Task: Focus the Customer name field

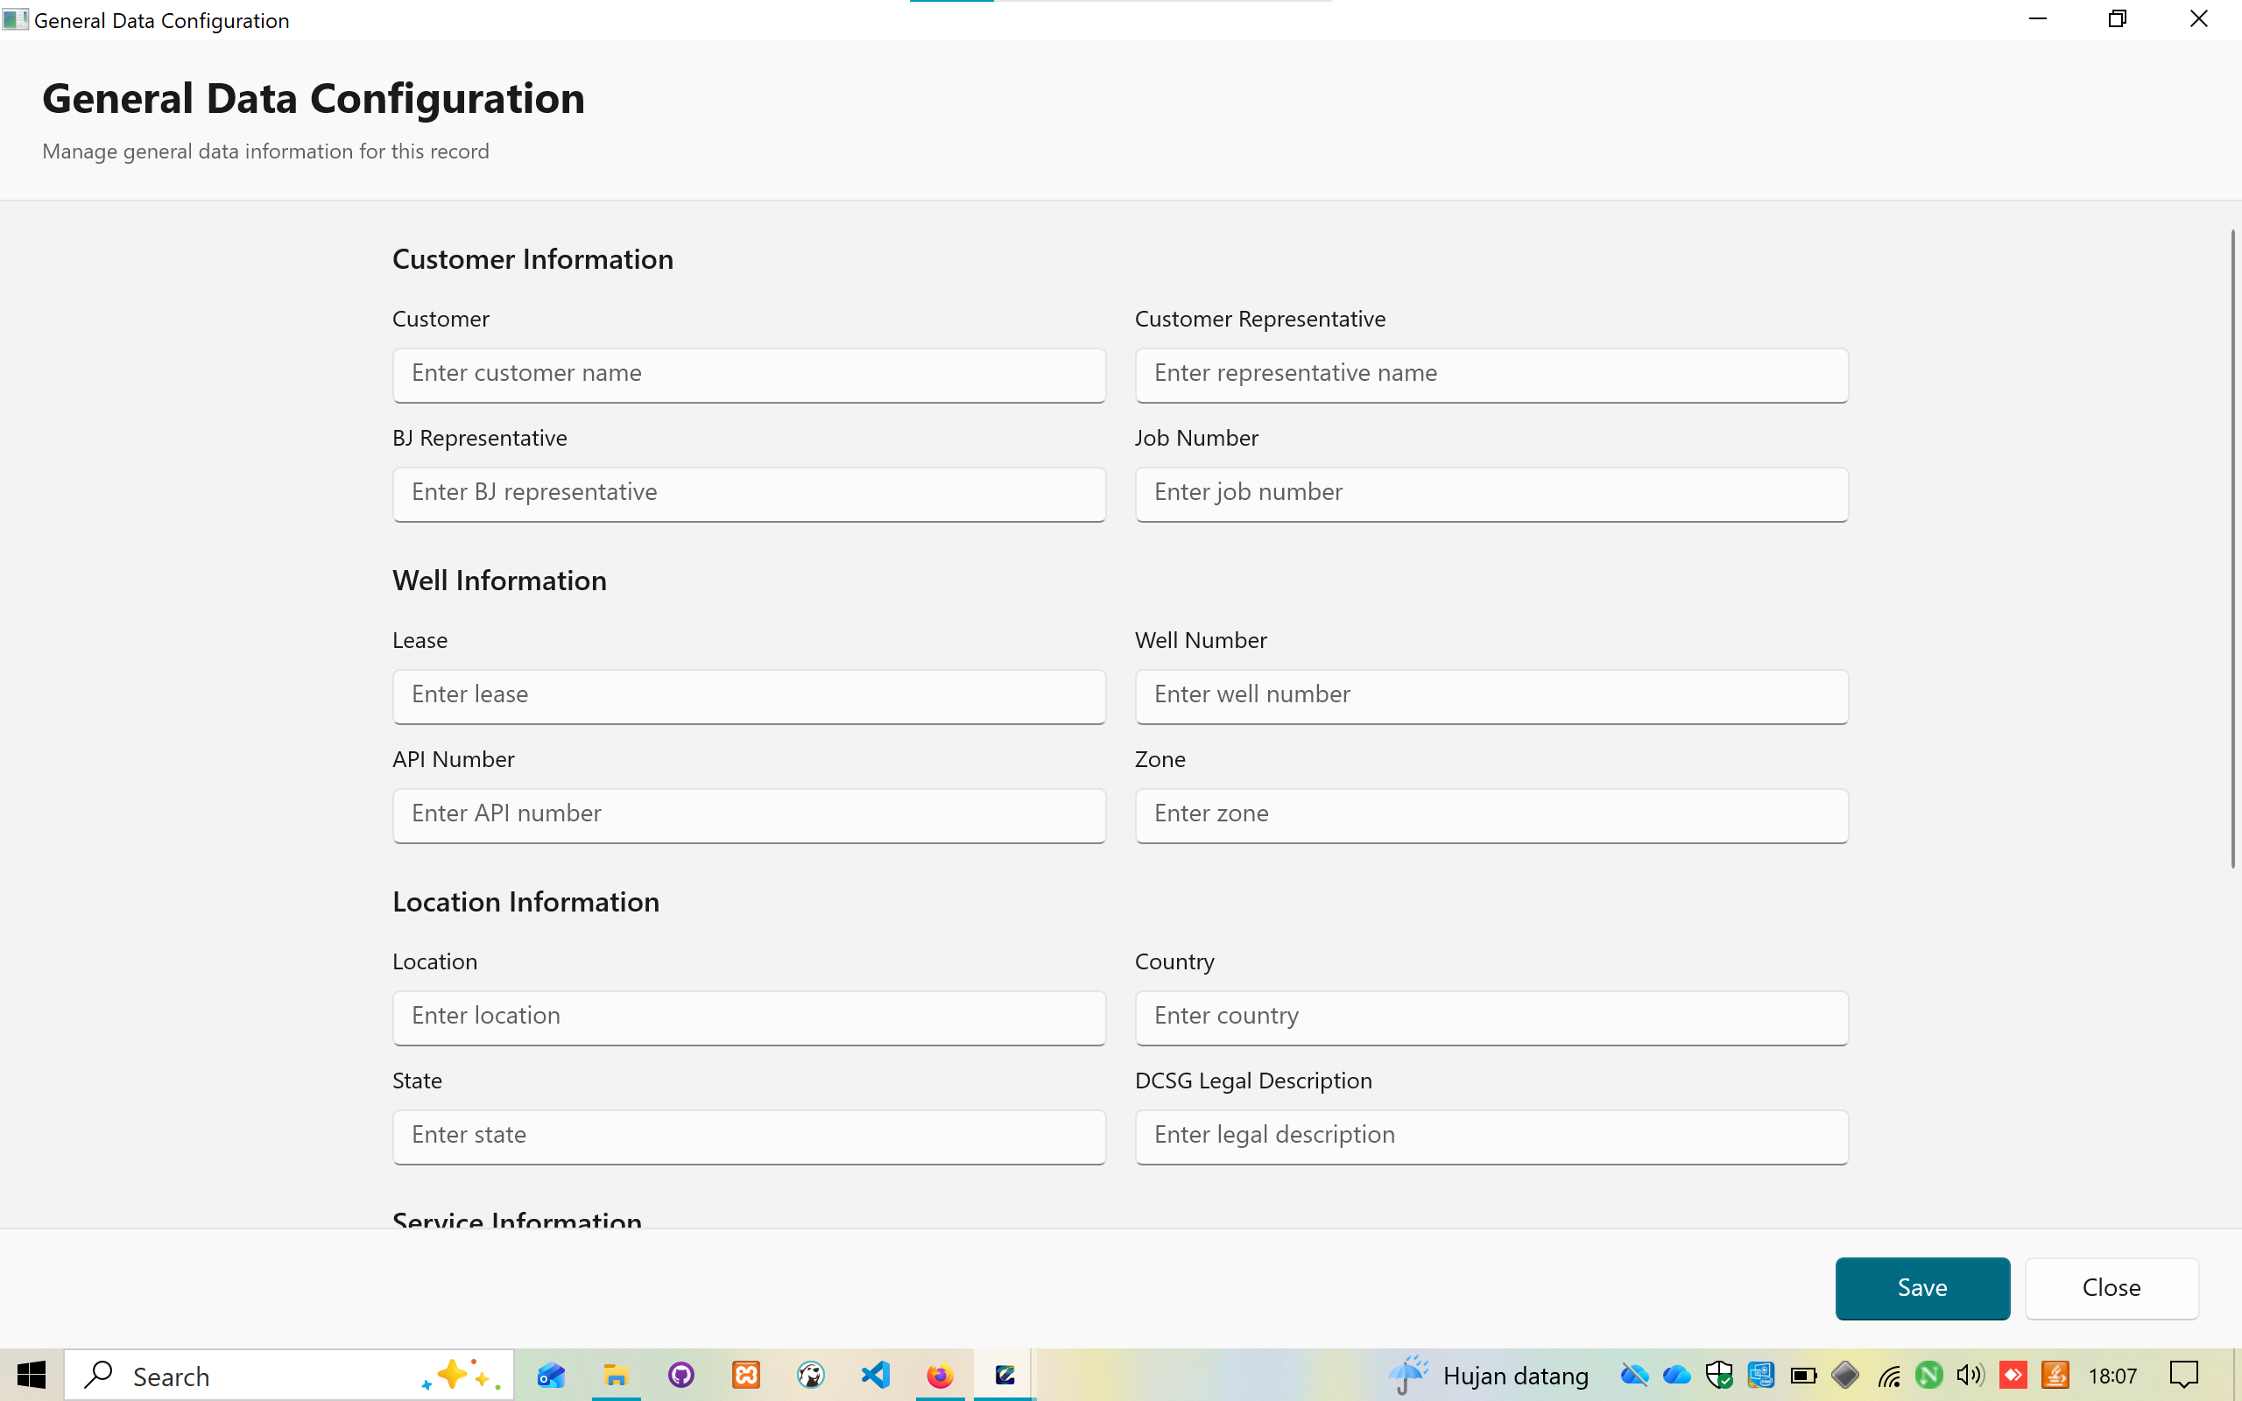Action: pyautogui.click(x=749, y=375)
